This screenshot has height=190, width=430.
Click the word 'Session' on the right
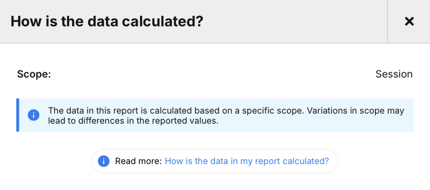[x=394, y=74]
